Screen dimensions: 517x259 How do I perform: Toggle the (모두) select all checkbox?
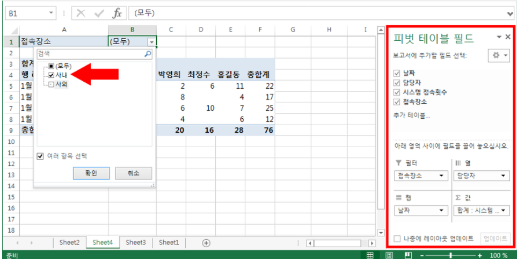[51, 66]
